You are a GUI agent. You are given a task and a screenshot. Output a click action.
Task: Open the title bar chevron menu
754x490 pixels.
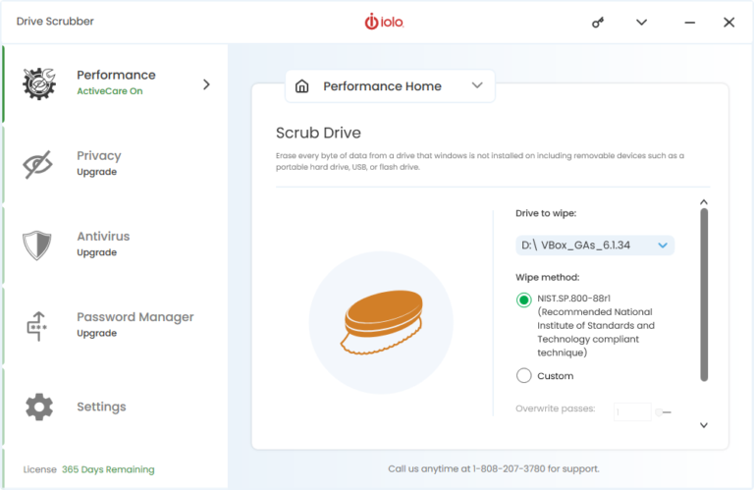click(642, 22)
